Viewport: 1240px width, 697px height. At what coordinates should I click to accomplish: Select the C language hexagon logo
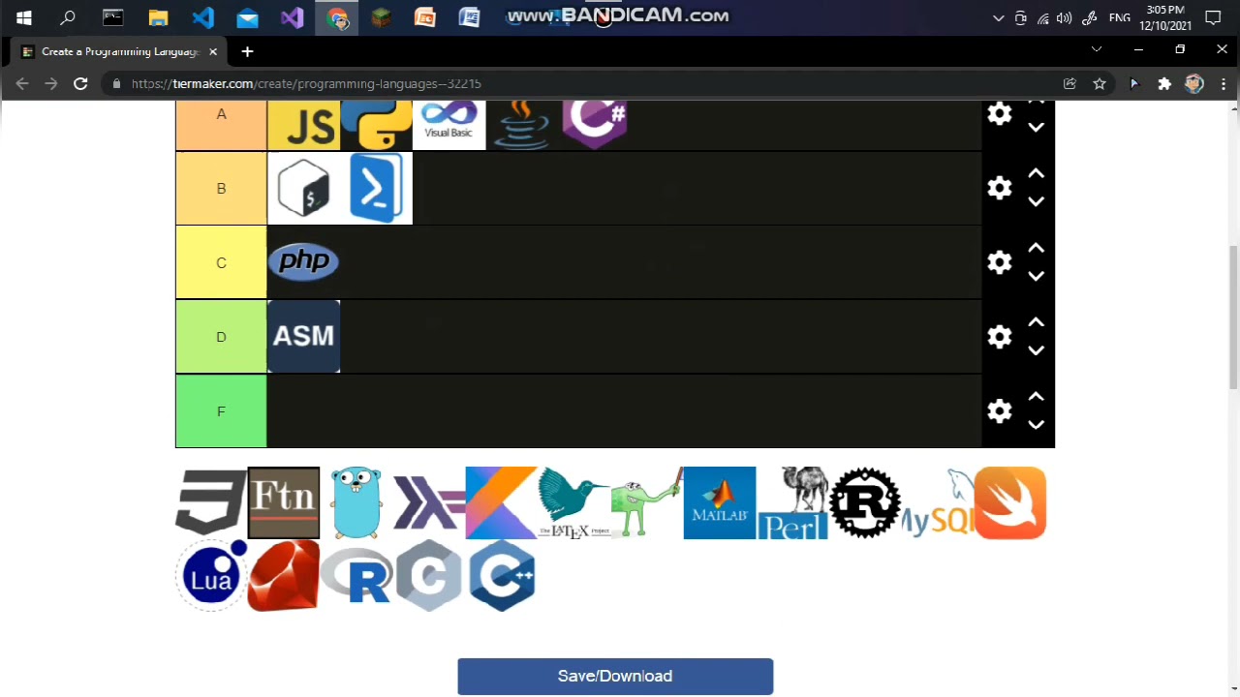coord(429,576)
